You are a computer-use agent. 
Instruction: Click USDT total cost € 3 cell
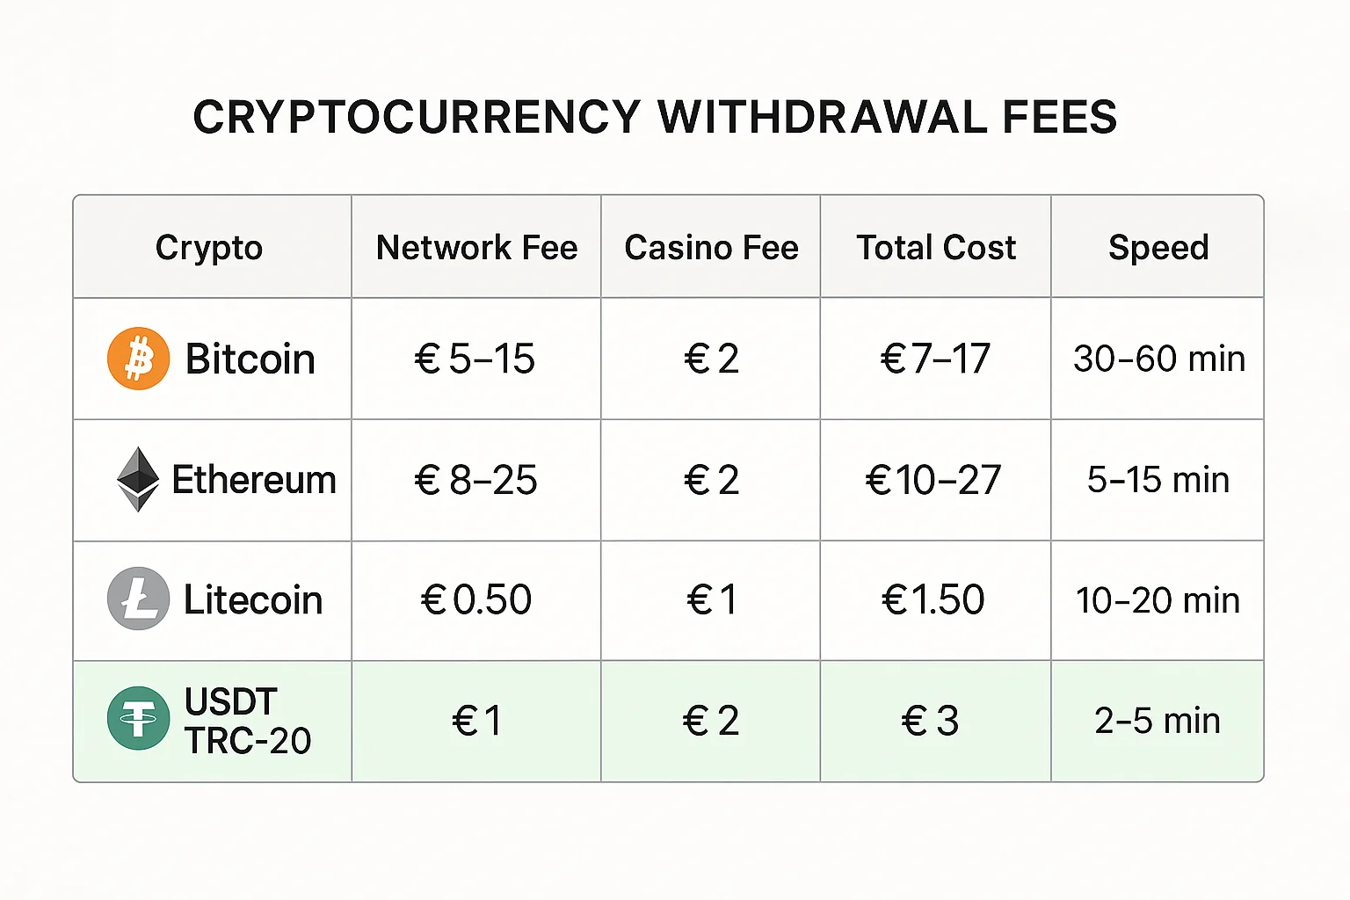tap(930, 722)
